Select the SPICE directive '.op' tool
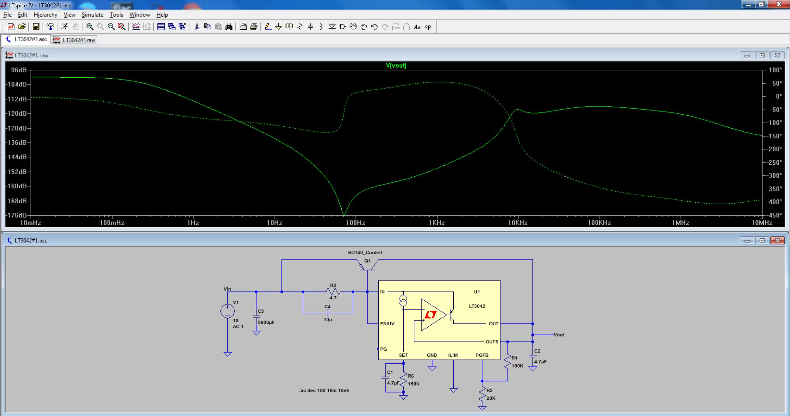The image size is (790, 416). [x=428, y=27]
